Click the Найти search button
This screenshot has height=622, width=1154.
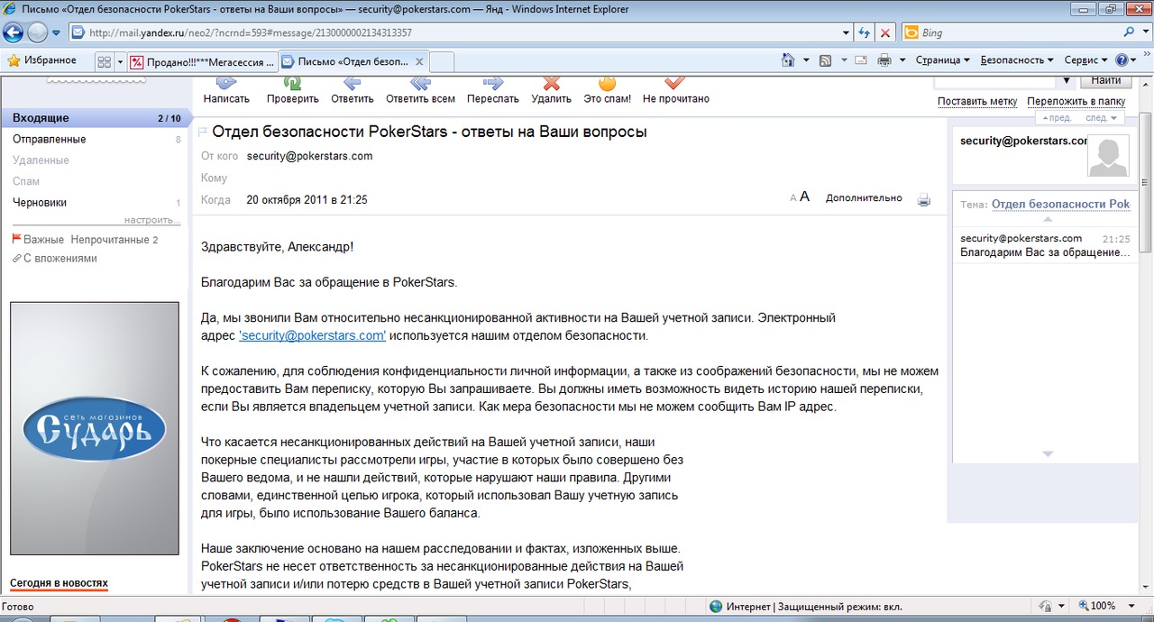[1105, 80]
